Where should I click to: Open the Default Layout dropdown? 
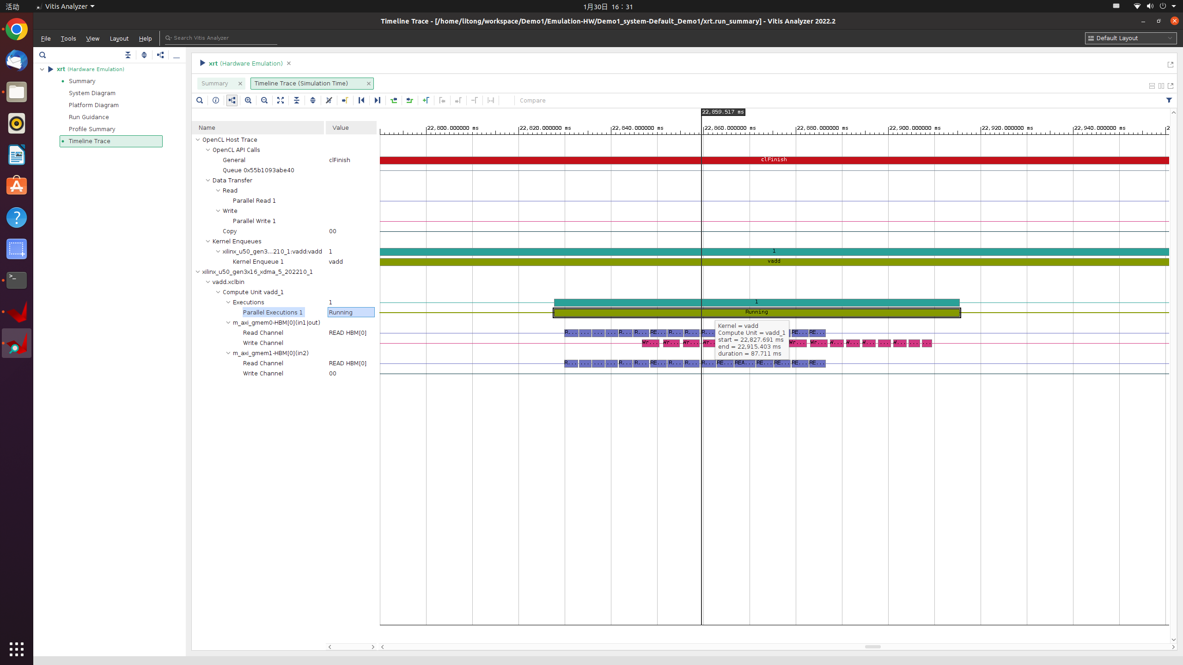click(1131, 38)
